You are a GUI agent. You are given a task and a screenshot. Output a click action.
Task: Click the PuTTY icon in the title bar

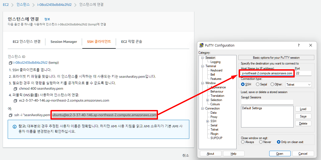[202, 45]
